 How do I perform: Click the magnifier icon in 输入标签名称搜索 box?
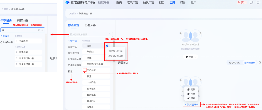coord(110,35)
